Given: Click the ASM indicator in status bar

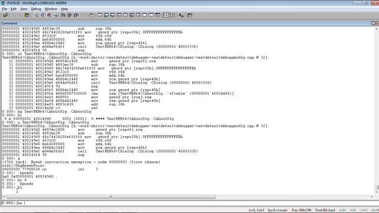Looking at the screenshot, I should (342, 211).
